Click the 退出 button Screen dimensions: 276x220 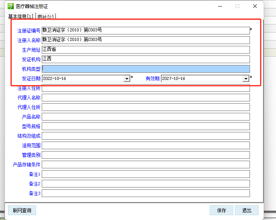247,210
